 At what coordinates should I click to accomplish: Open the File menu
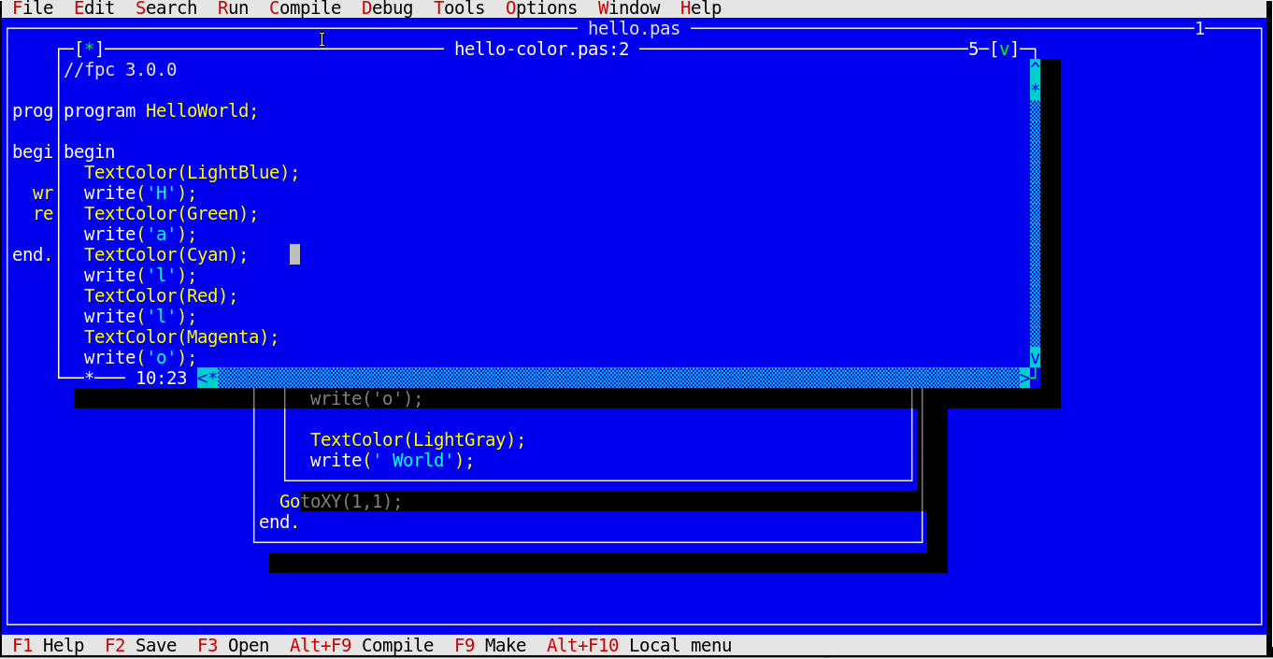tap(33, 8)
